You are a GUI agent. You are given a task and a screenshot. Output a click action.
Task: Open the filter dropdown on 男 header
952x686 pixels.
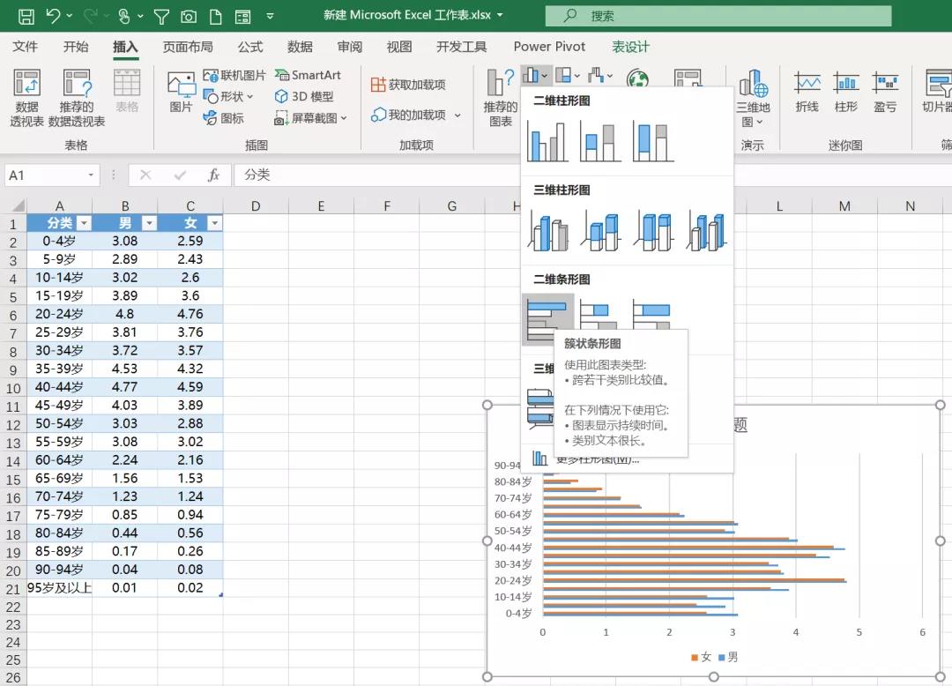pos(149,223)
